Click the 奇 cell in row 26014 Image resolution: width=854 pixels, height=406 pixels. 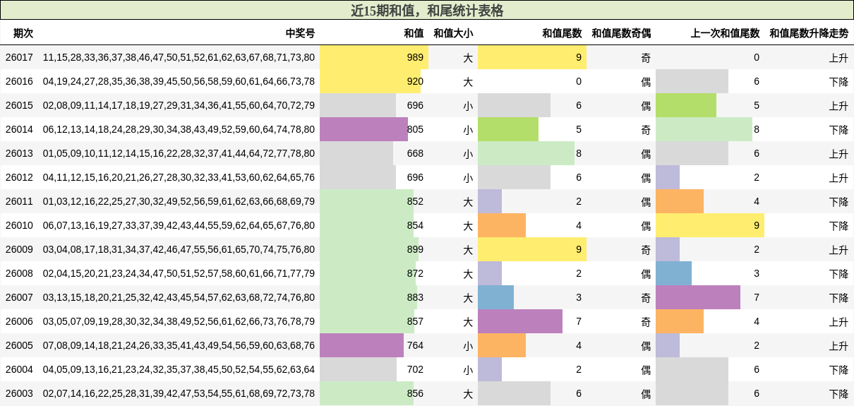646,129
